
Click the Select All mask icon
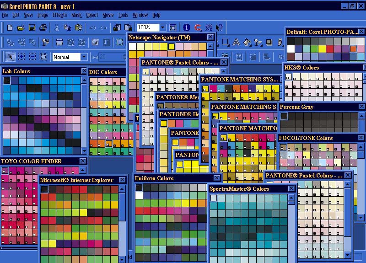[59, 42]
